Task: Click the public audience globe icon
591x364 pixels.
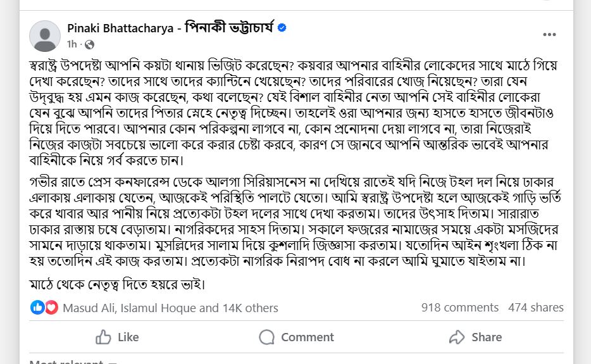Action: 89,44
